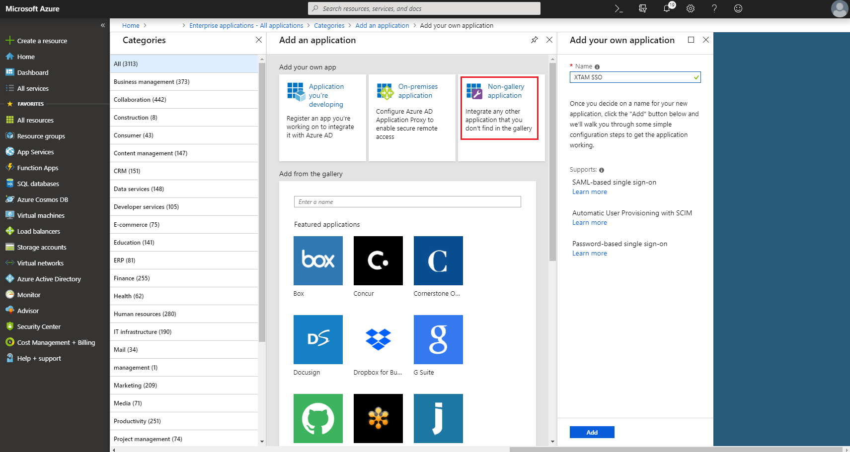
Task: Open Learn more under SAML-based single sign-on
Action: click(589, 192)
